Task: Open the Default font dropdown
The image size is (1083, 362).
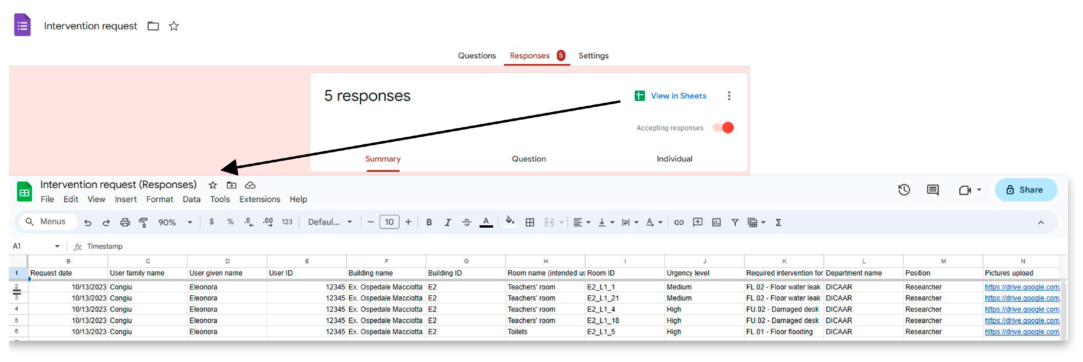Action: click(330, 222)
